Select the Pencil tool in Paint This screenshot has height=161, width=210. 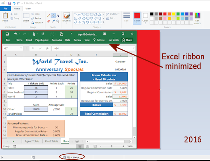(49, 16)
